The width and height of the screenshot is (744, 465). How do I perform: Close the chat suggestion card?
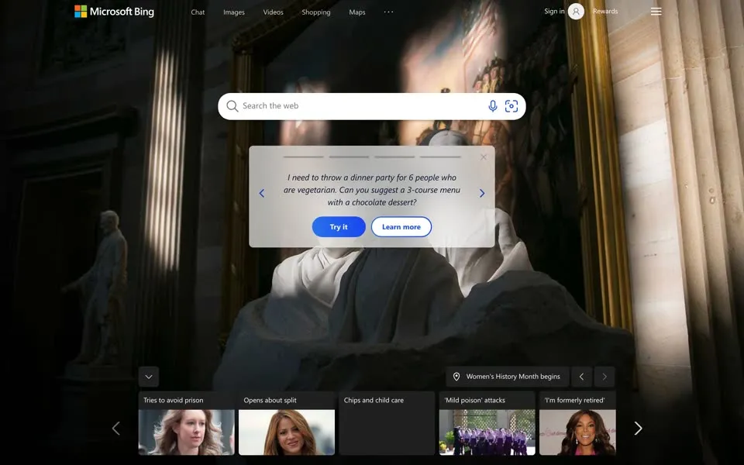tap(483, 157)
